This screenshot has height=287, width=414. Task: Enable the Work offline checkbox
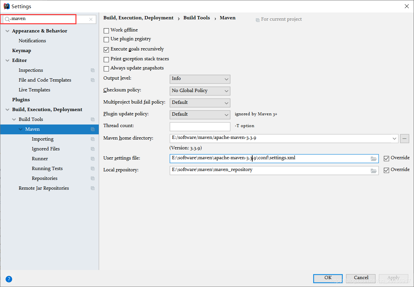coord(106,30)
